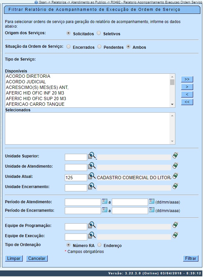Move all services to Selecionados with >>

[x=187, y=79]
